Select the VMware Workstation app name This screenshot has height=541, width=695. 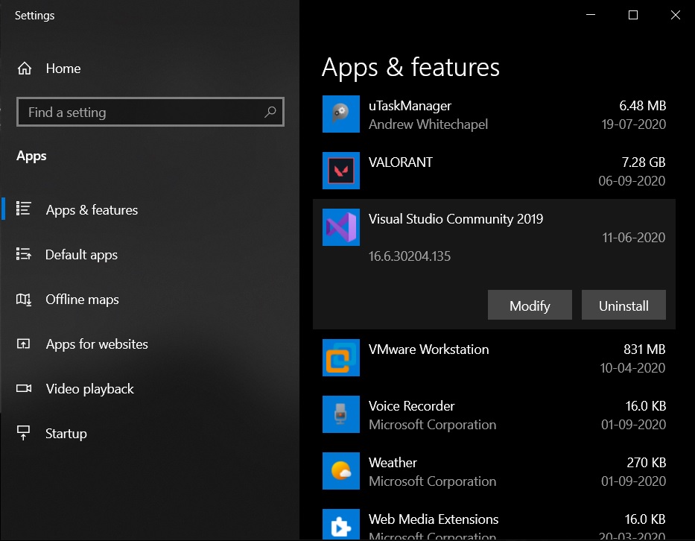428,349
